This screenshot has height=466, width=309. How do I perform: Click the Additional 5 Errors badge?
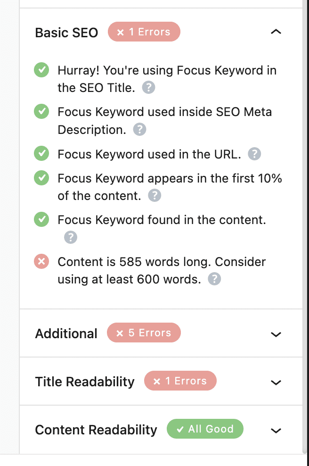(x=144, y=333)
